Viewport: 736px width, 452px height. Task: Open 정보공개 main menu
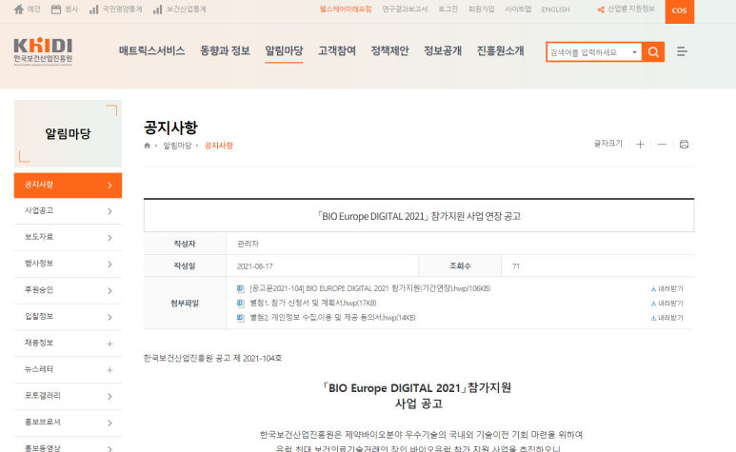443,50
